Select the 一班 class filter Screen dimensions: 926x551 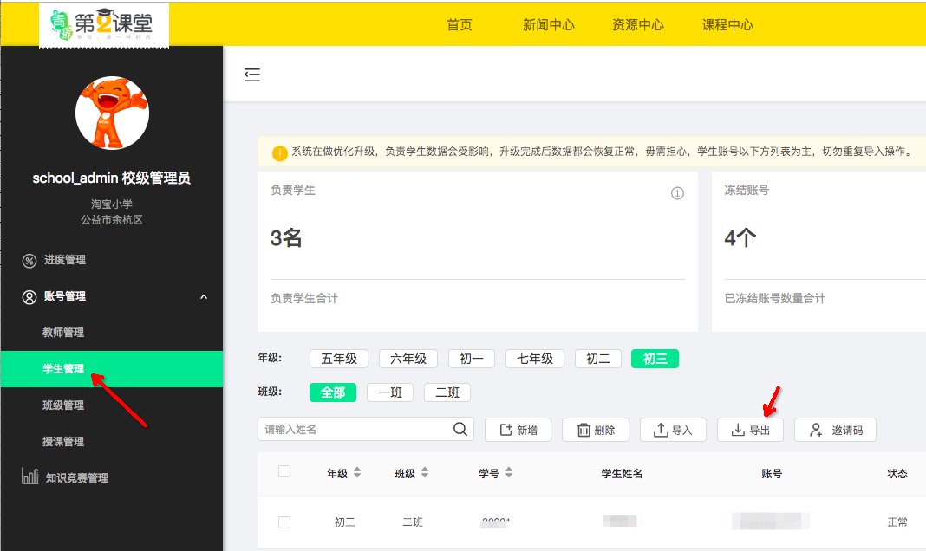pos(390,392)
